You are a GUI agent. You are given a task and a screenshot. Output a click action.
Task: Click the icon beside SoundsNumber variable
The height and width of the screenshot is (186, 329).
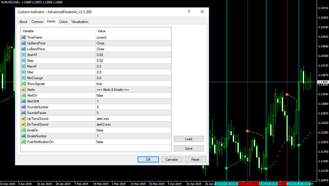[24, 107]
